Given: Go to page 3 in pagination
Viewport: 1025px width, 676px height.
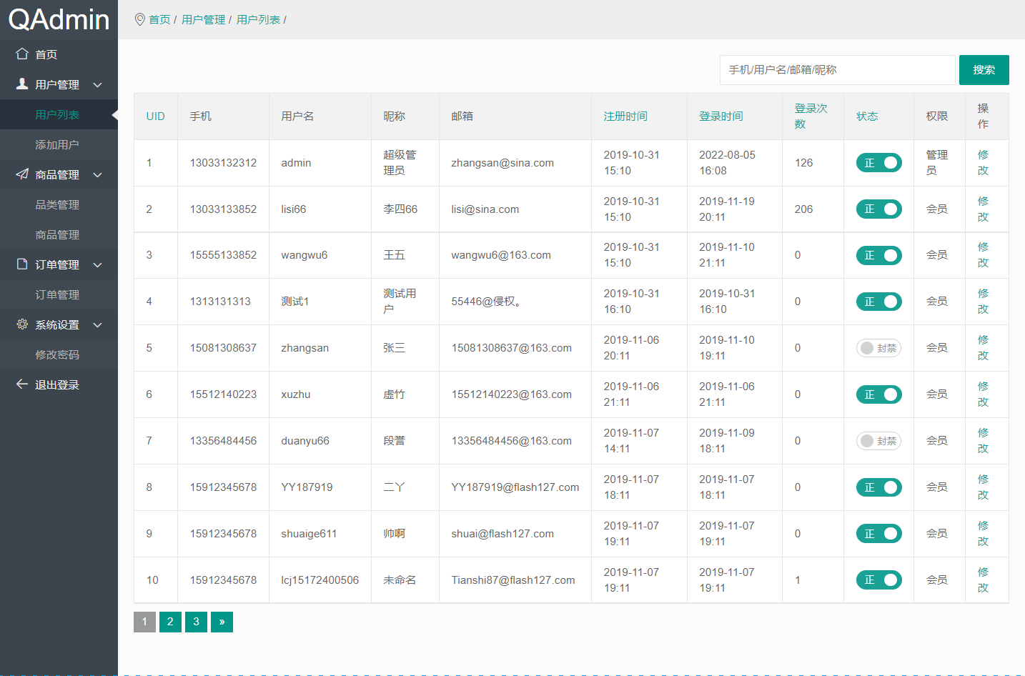Looking at the screenshot, I should click(196, 622).
